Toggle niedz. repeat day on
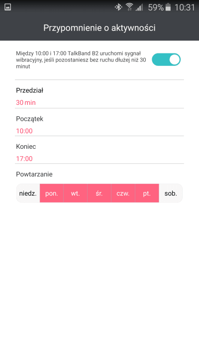The image size is (199, 355). pyautogui.click(x=28, y=193)
